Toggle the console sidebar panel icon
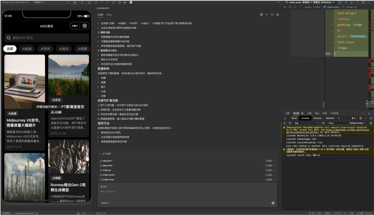 click(285, 123)
